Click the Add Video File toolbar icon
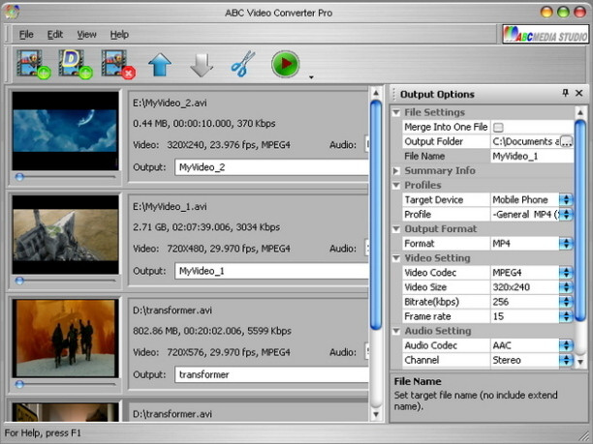The height and width of the screenshot is (444, 593). pyautogui.click(x=33, y=64)
